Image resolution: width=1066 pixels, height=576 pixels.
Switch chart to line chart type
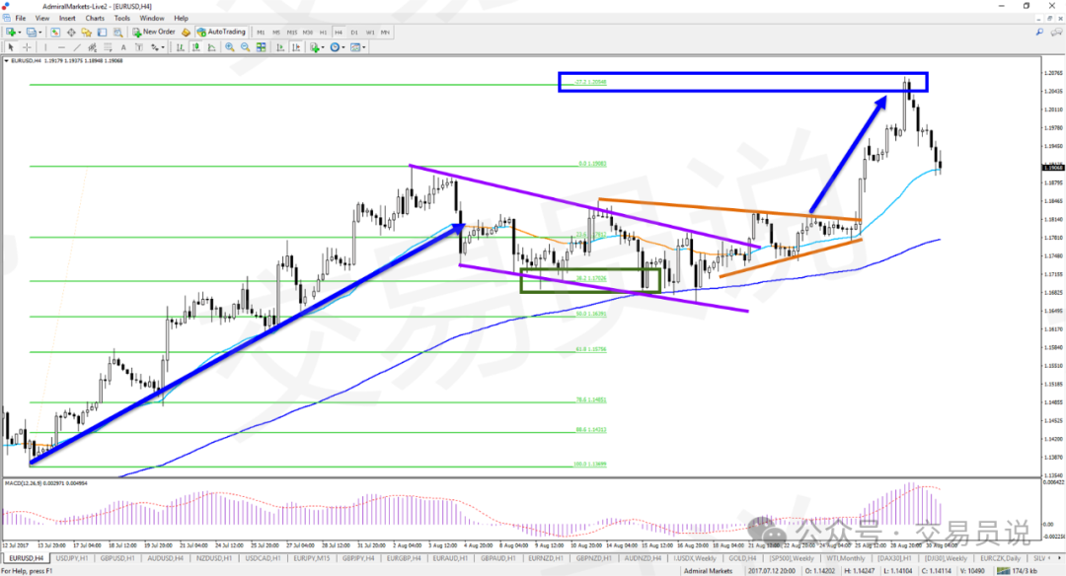[x=211, y=47]
